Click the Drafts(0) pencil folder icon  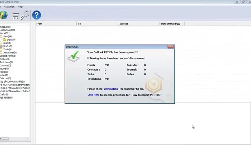[1, 46]
